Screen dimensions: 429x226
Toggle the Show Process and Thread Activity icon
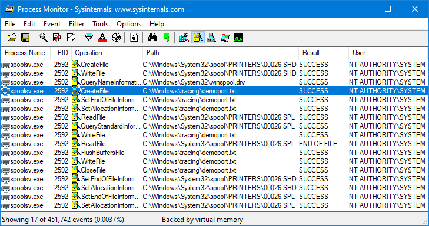pos(225,38)
